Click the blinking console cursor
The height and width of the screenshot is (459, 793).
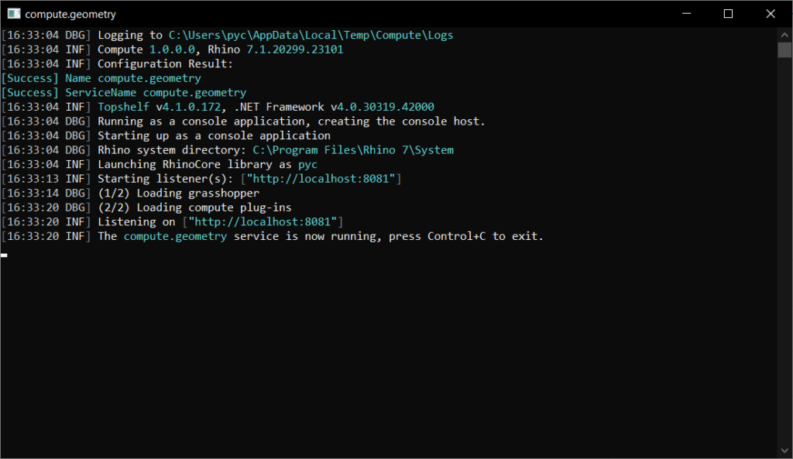pos(5,255)
